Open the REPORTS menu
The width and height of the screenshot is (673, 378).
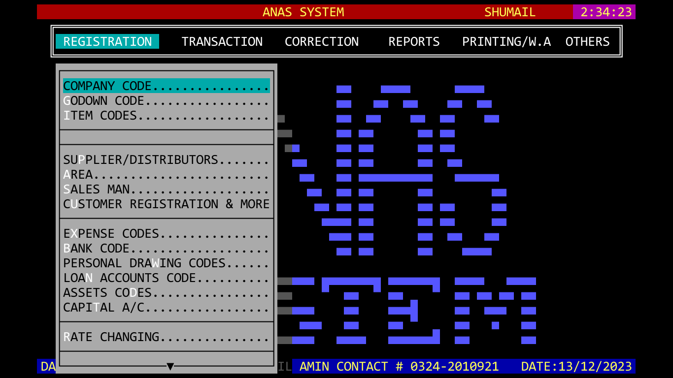click(414, 42)
